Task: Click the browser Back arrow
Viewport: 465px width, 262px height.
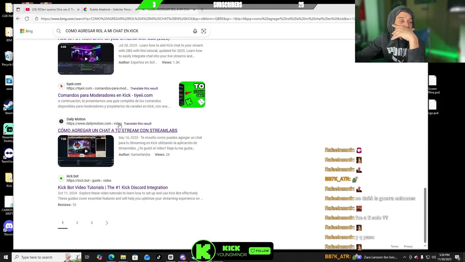Action: [x=18, y=19]
